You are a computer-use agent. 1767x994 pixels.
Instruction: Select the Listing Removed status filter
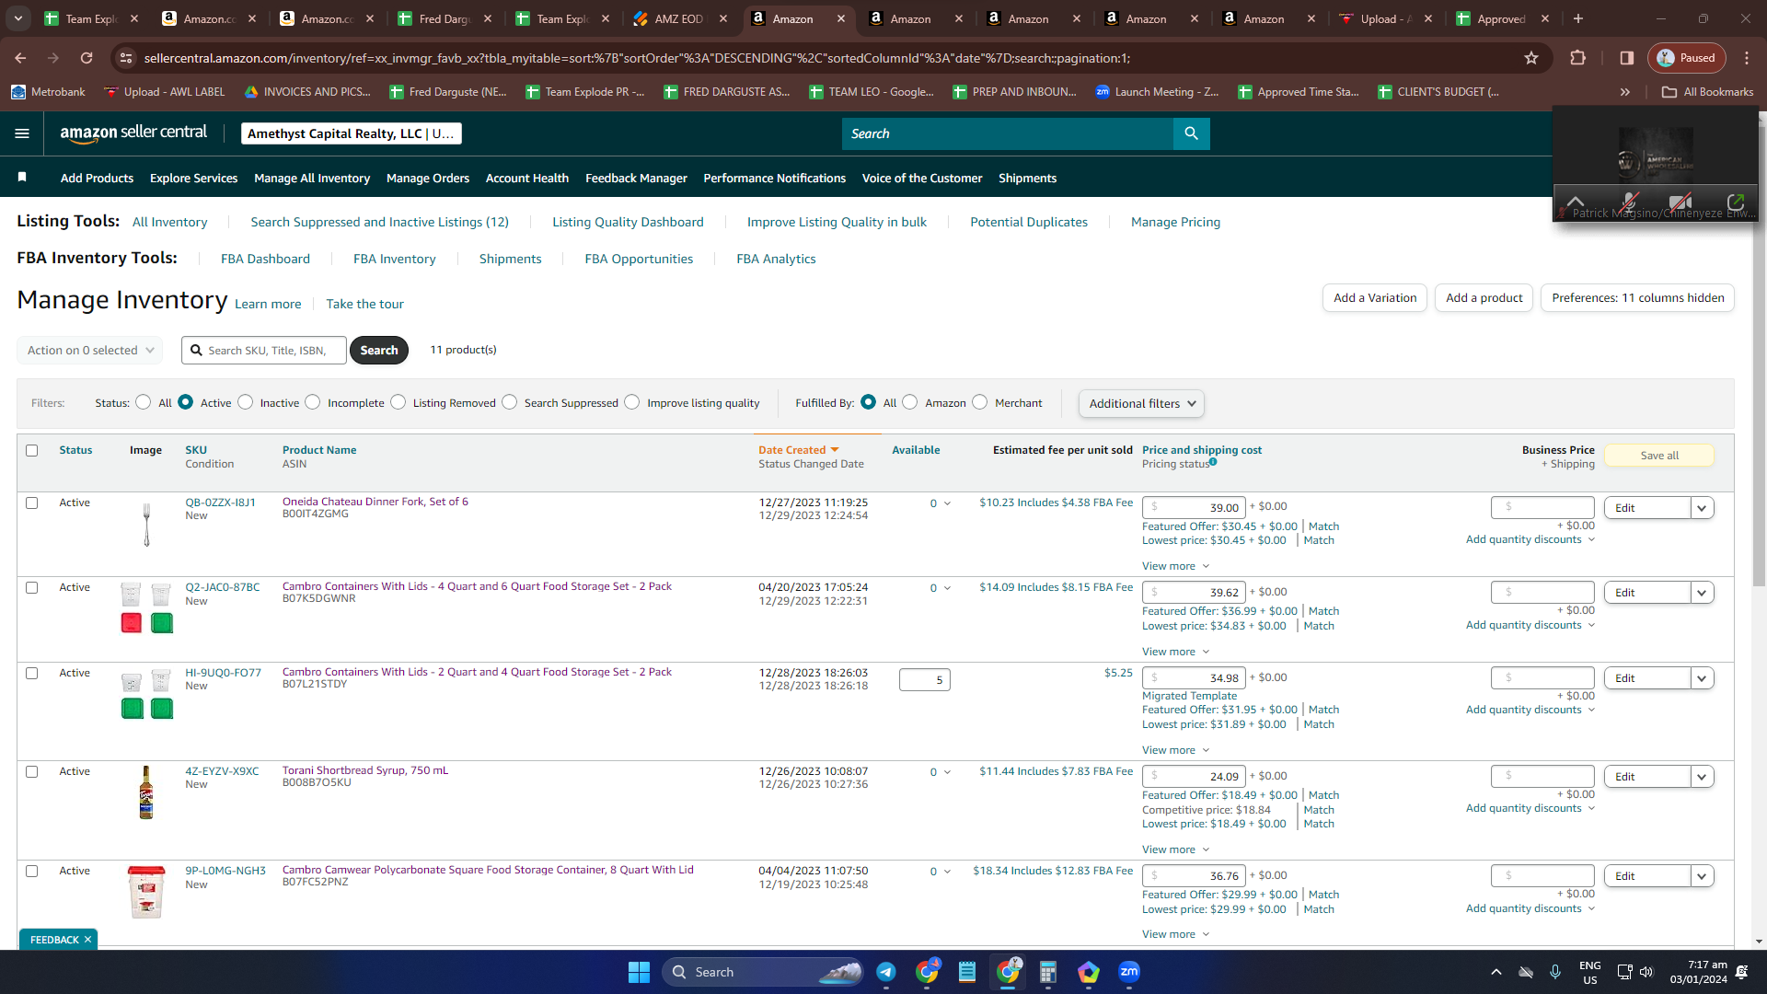pyautogui.click(x=398, y=402)
